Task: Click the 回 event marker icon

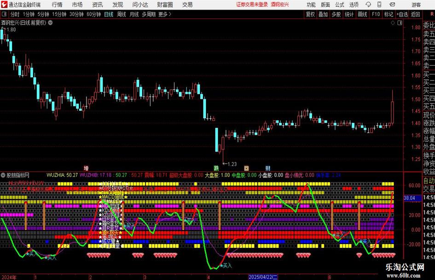Action: click(246, 168)
